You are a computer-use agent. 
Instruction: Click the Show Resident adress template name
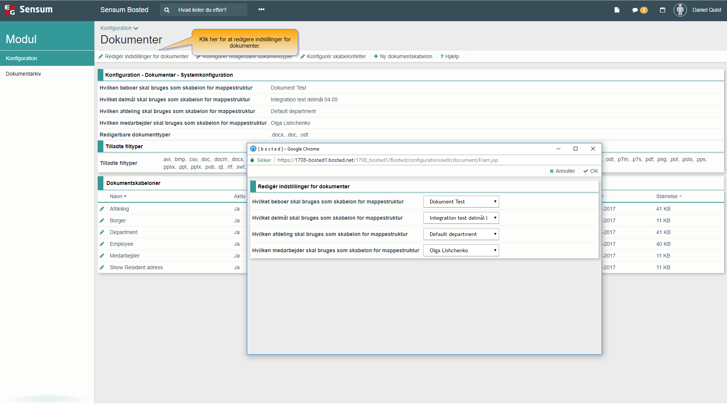point(136,267)
